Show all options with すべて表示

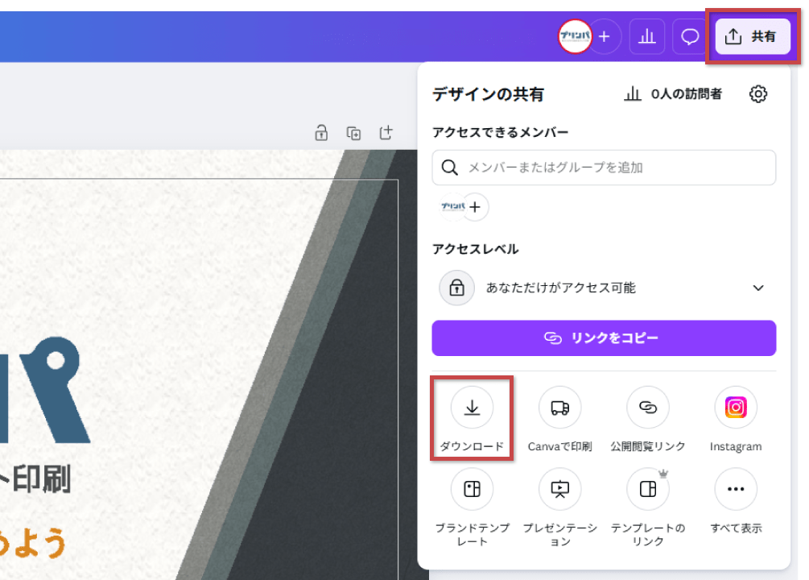coord(735,489)
